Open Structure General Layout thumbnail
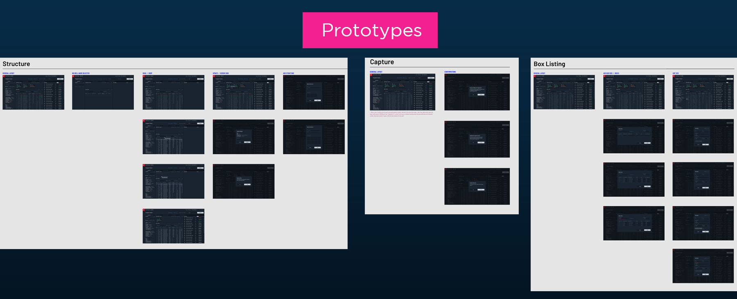Screen dimensions: 737x299 coord(33,92)
